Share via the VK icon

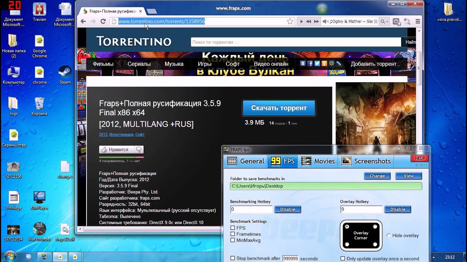303,63
